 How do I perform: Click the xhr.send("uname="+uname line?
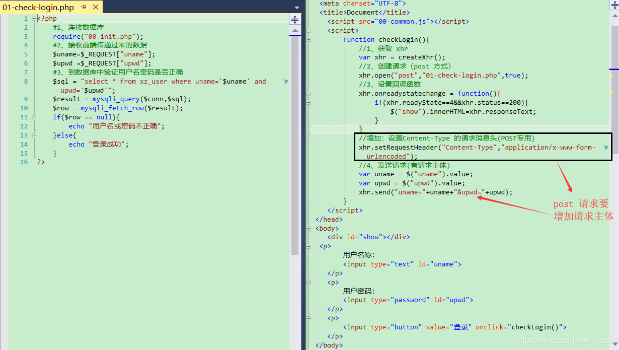(x=436, y=192)
